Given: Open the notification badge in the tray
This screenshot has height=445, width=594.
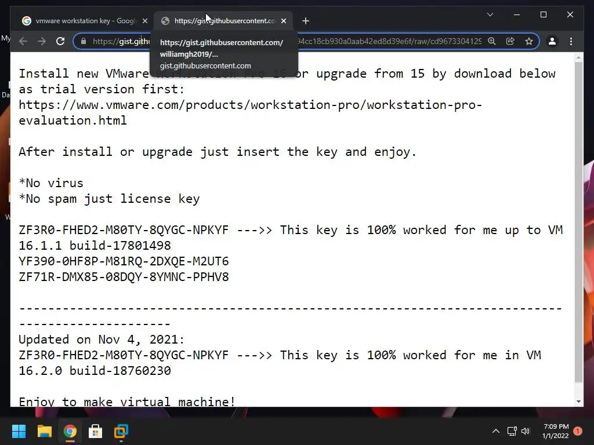Looking at the screenshot, I should 578,431.
